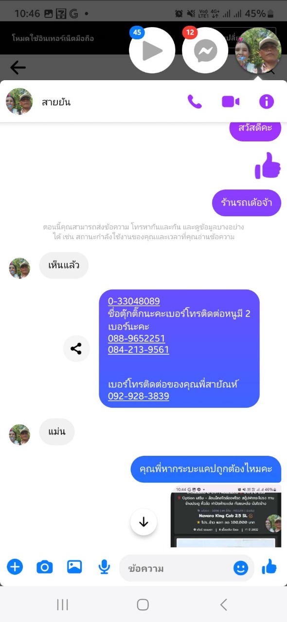The width and height of the screenshot is (287, 622).
Task: Go back using the header back arrow
Action: point(18,68)
